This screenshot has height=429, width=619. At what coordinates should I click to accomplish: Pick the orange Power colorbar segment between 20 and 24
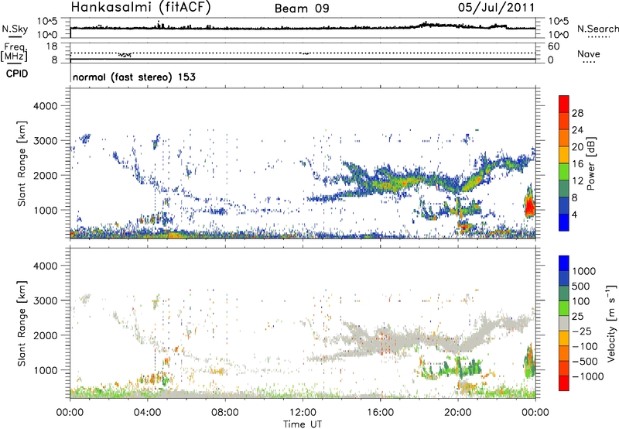564,138
